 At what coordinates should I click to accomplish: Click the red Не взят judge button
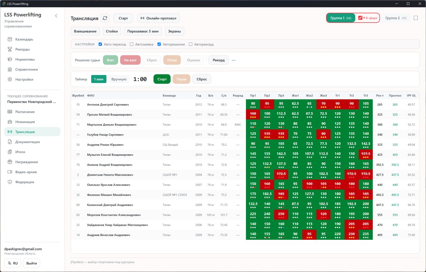(x=130, y=60)
